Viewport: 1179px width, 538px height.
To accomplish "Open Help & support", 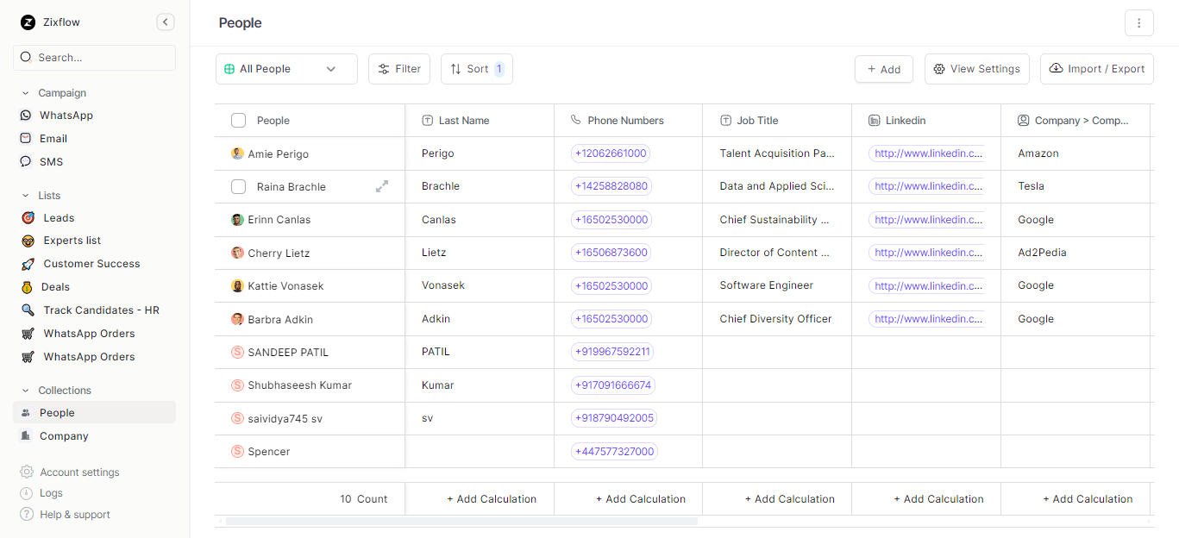I will (74, 515).
